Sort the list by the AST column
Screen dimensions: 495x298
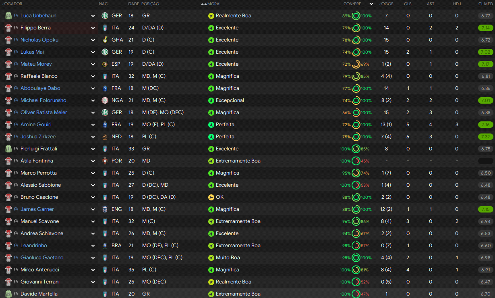431,4
